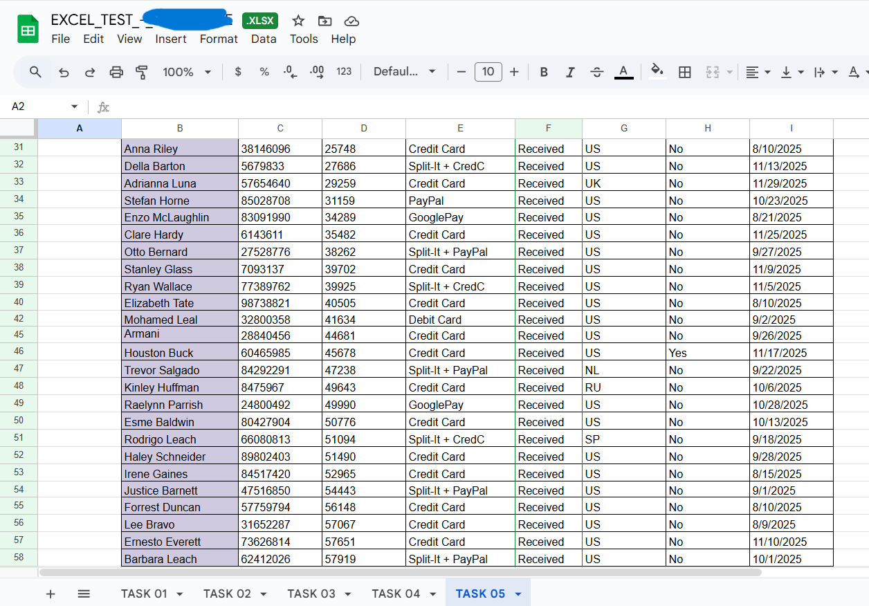Viewport: 869px width, 606px height.
Task: Click the cell reading 11/29/2025
Action: pos(792,183)
